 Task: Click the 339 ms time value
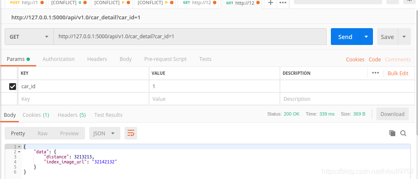[x=327, y=114]
